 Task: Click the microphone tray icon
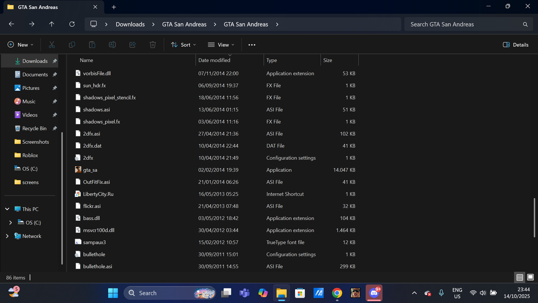(x=441, y=293)
